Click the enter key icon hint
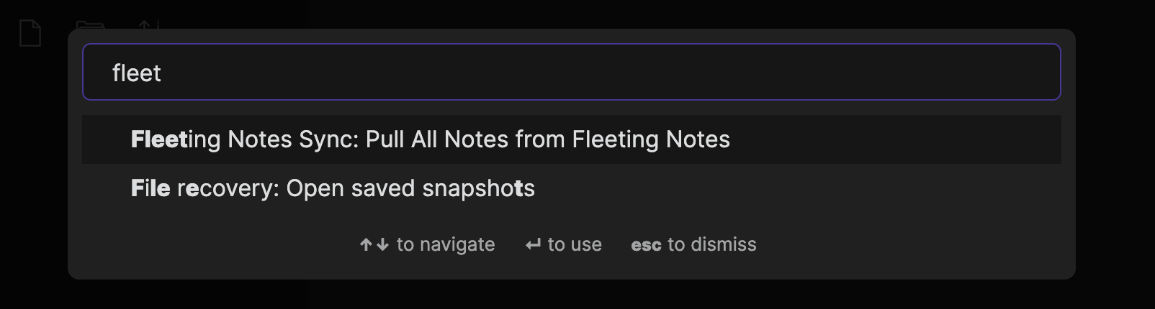This screenshot has height=309, width=1155. pyautogui.click(x=533, y=245)
